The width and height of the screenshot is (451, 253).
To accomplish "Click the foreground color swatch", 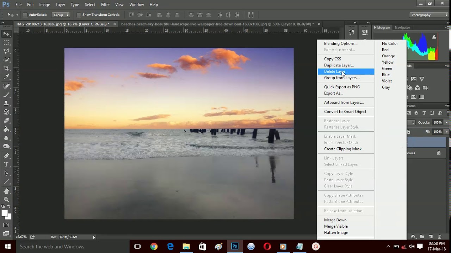I will coord(4,213).
